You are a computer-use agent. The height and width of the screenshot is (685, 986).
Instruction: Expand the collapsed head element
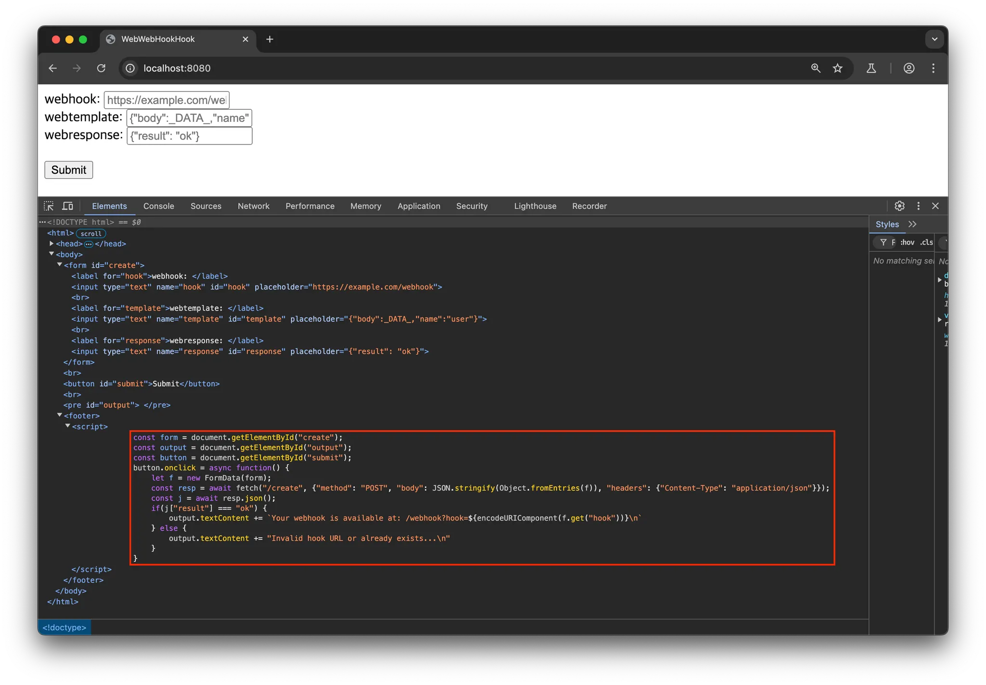(52, 244)
